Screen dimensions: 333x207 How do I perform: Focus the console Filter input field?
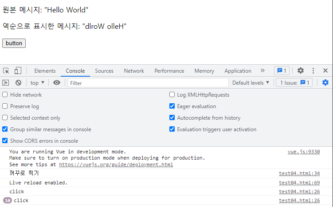[x=148, y=83]
